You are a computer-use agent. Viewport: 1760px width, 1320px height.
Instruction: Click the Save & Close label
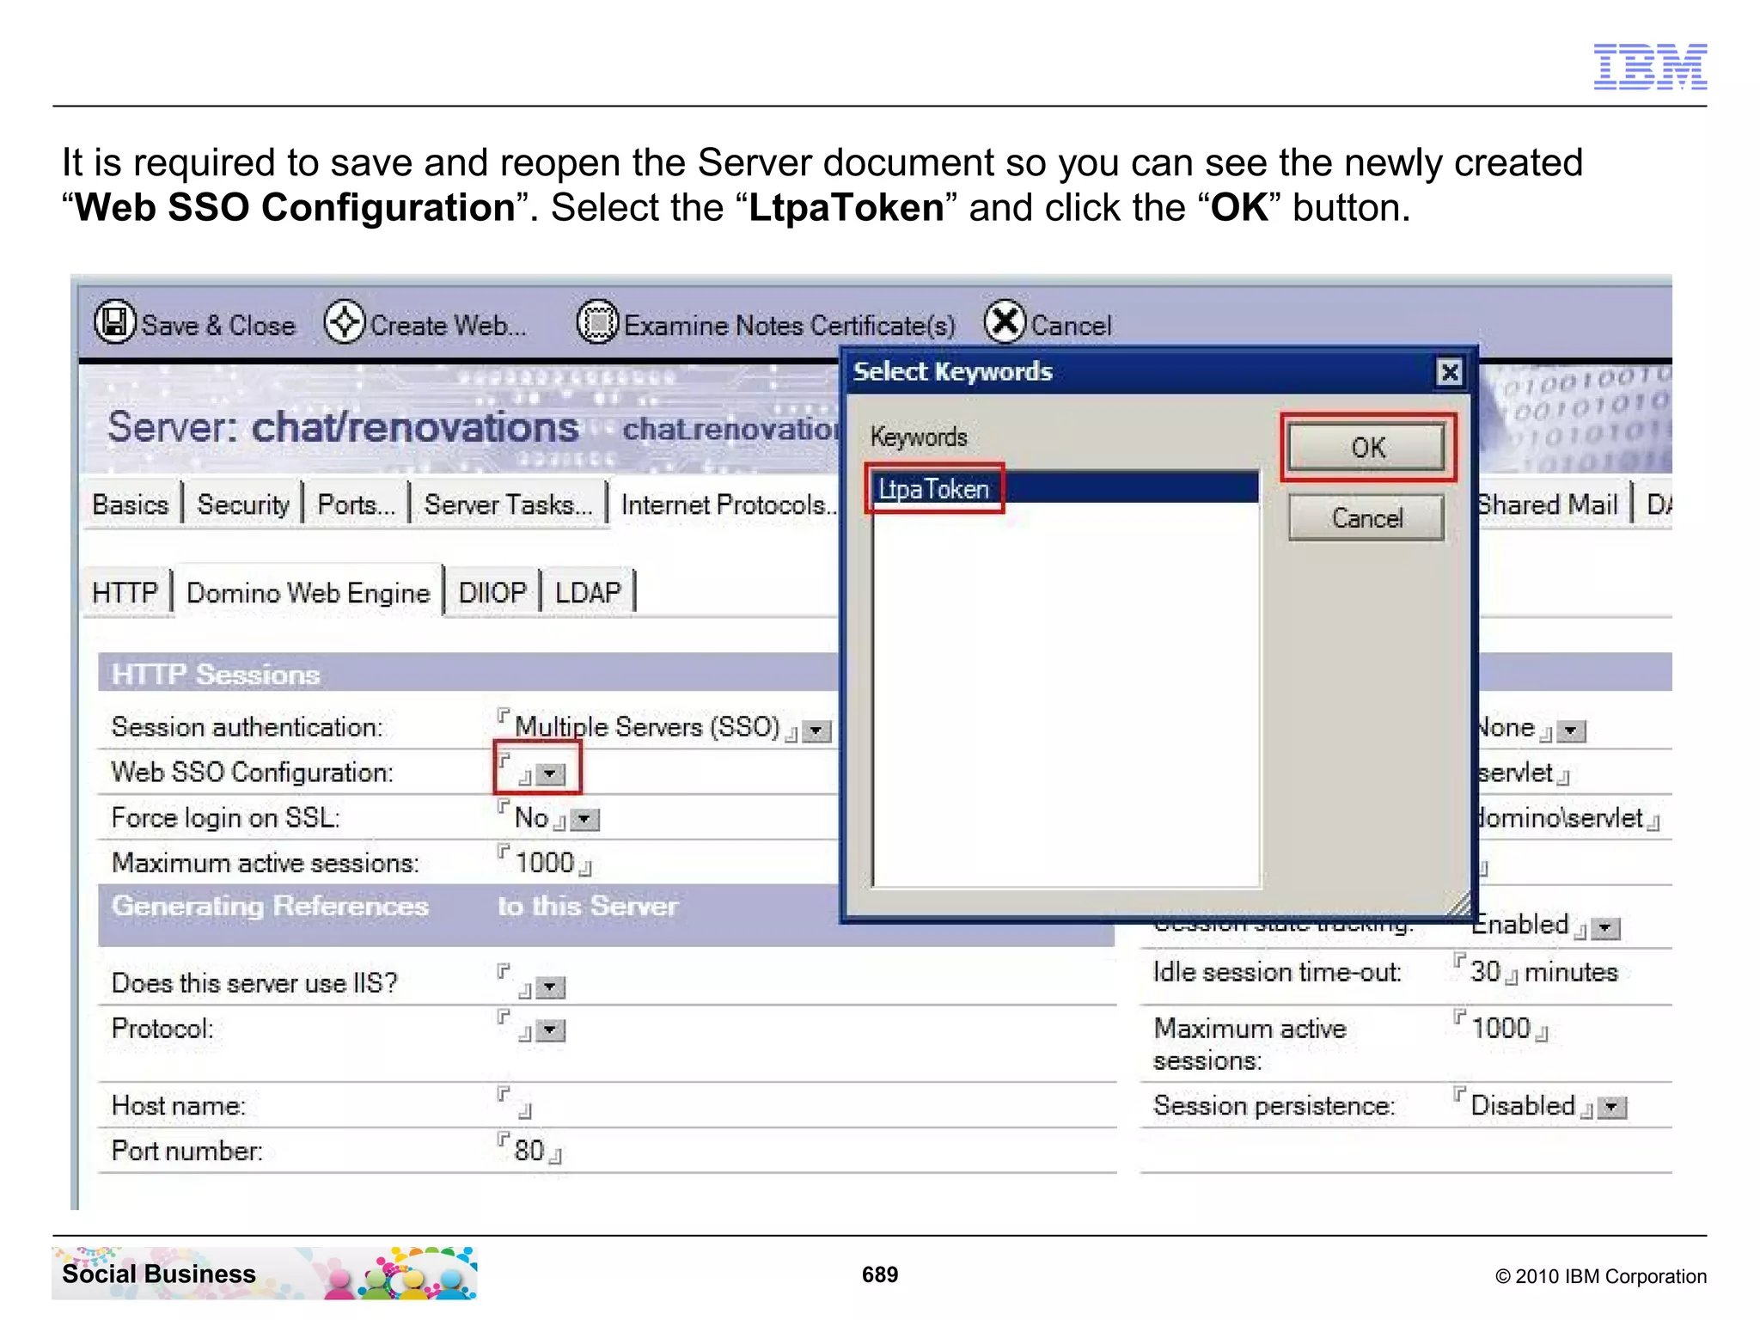coord(218,326)
